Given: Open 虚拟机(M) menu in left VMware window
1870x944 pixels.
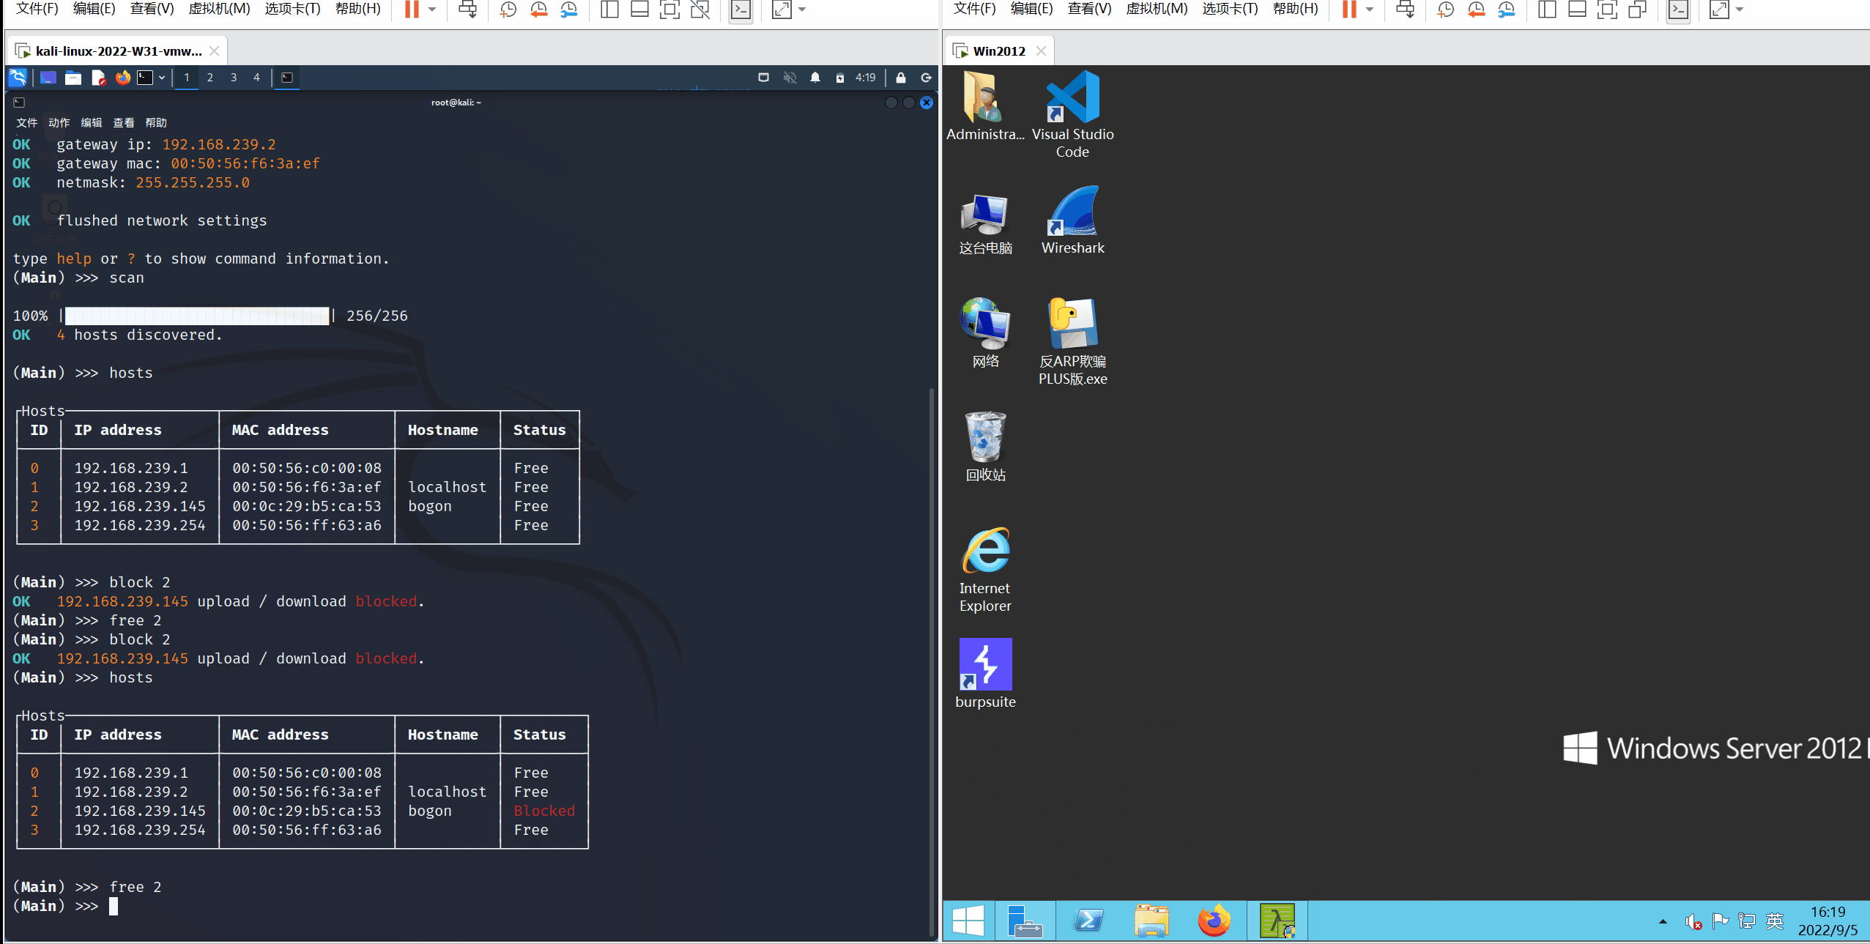Looking at the screenshot, I should pyautogui.click(x=219, y=9).
